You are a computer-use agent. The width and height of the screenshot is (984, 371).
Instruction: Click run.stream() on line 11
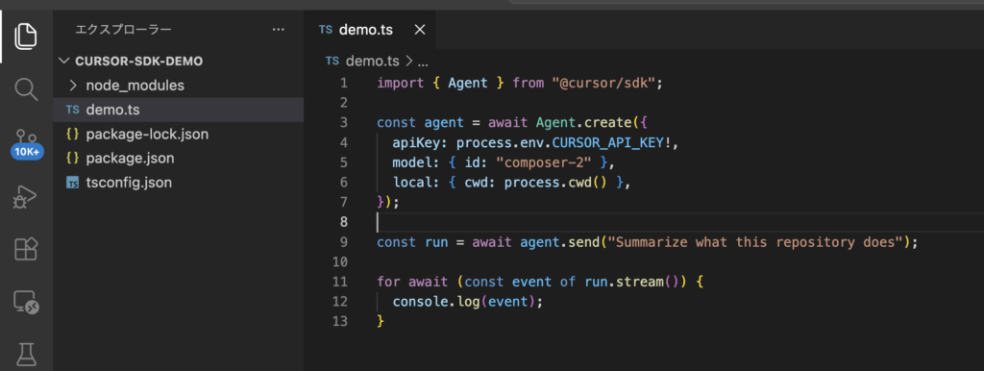pos(631,282)
